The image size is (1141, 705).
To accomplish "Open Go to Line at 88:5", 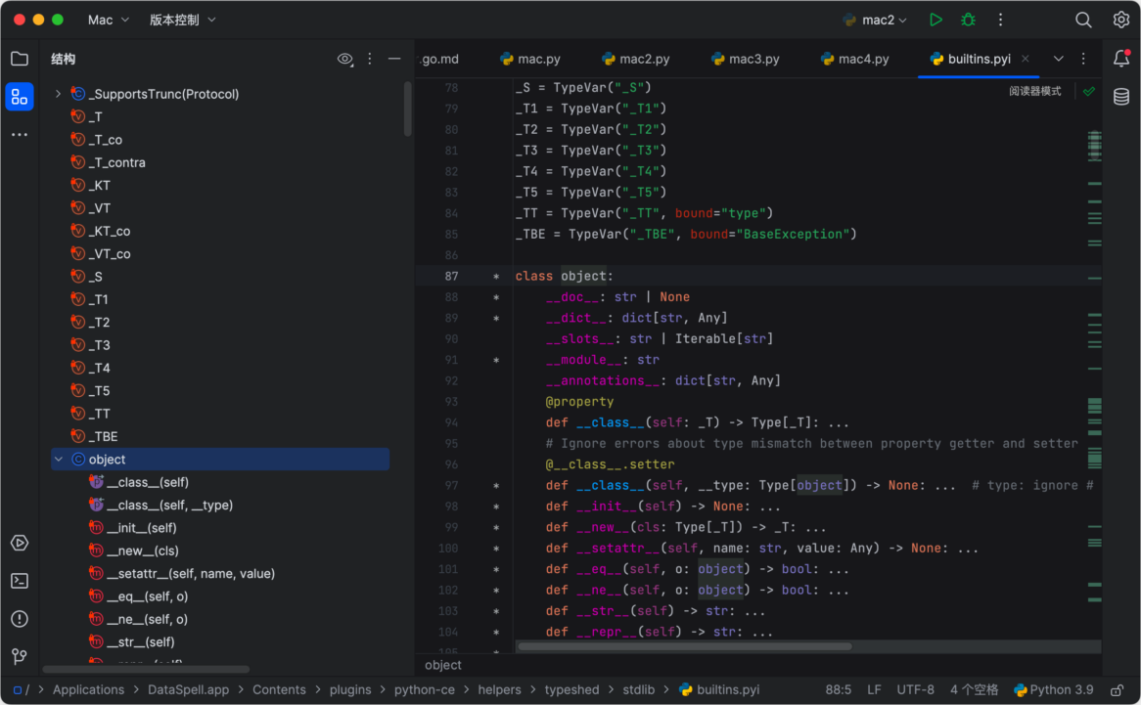I will click(x=839, y=689).
